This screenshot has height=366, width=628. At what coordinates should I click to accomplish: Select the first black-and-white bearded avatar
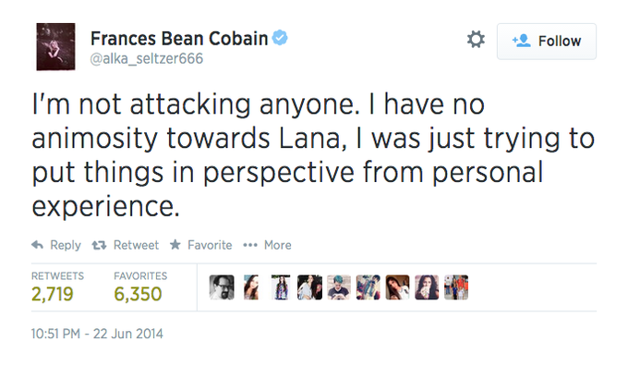pos(222,287)
